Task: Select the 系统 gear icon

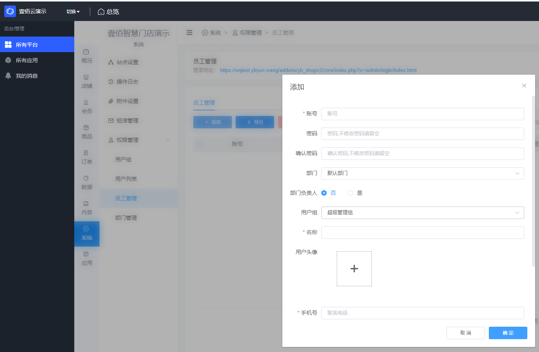Action: (x=86, y=229)
